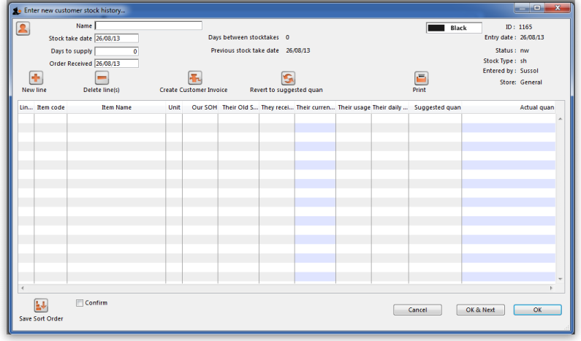581x341 pixels.
Task: Click the Actual quan column header
Action: point(509,107)
